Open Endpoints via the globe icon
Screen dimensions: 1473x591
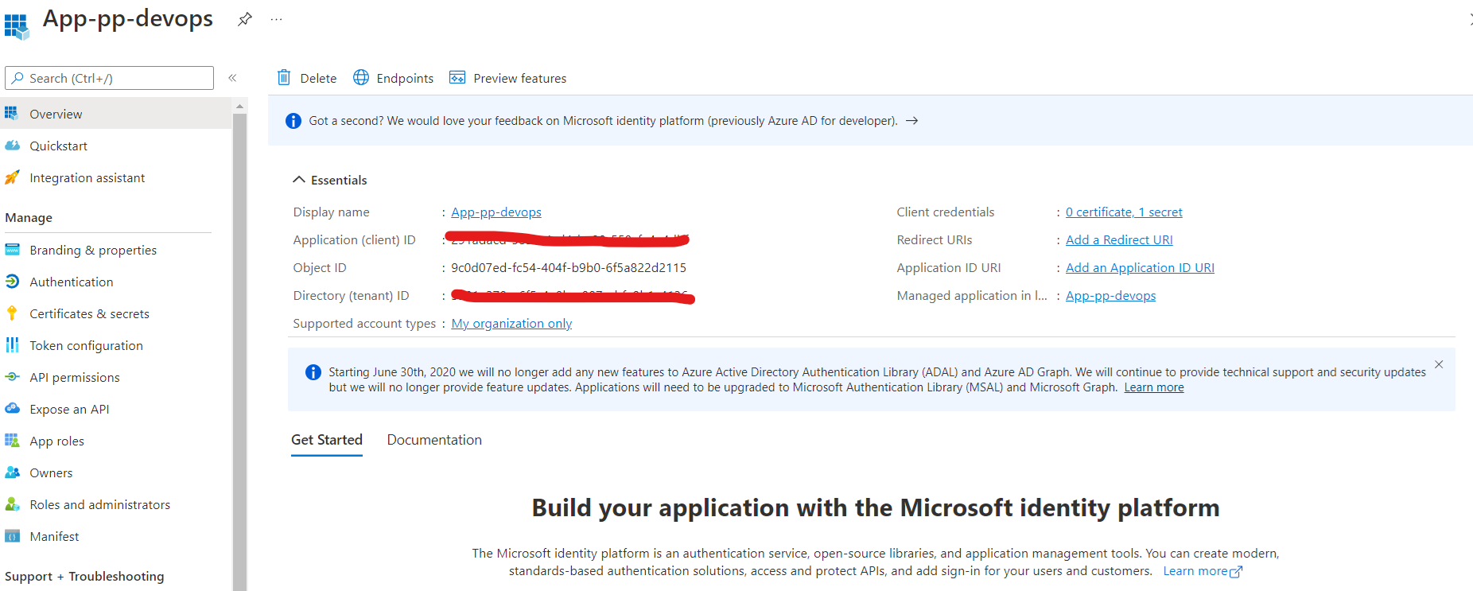(x=361, y=77)
